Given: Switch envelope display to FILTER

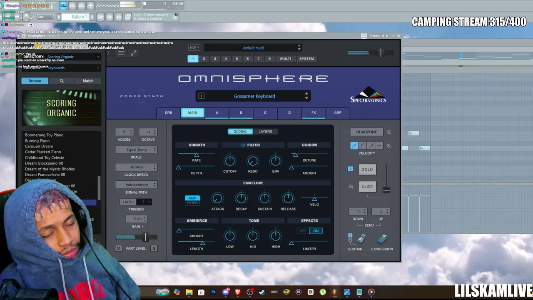Looking at the screenshot, I should [x=192, y=203].
